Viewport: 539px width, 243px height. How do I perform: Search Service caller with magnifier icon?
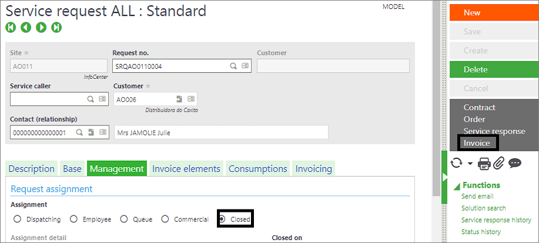[91, 99]
